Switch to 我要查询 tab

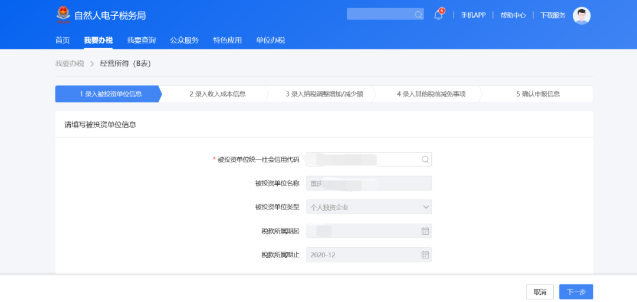pyautogui.click(x=142, y=40)
